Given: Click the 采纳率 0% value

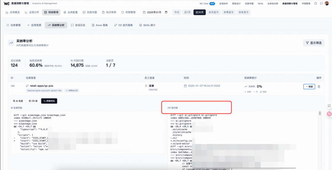Looking at the screenshot, I should pos(259,87).
